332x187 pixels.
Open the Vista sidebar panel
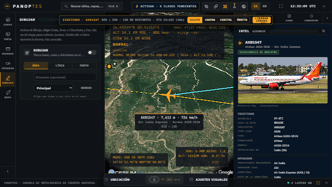click(x=8, y=36)
